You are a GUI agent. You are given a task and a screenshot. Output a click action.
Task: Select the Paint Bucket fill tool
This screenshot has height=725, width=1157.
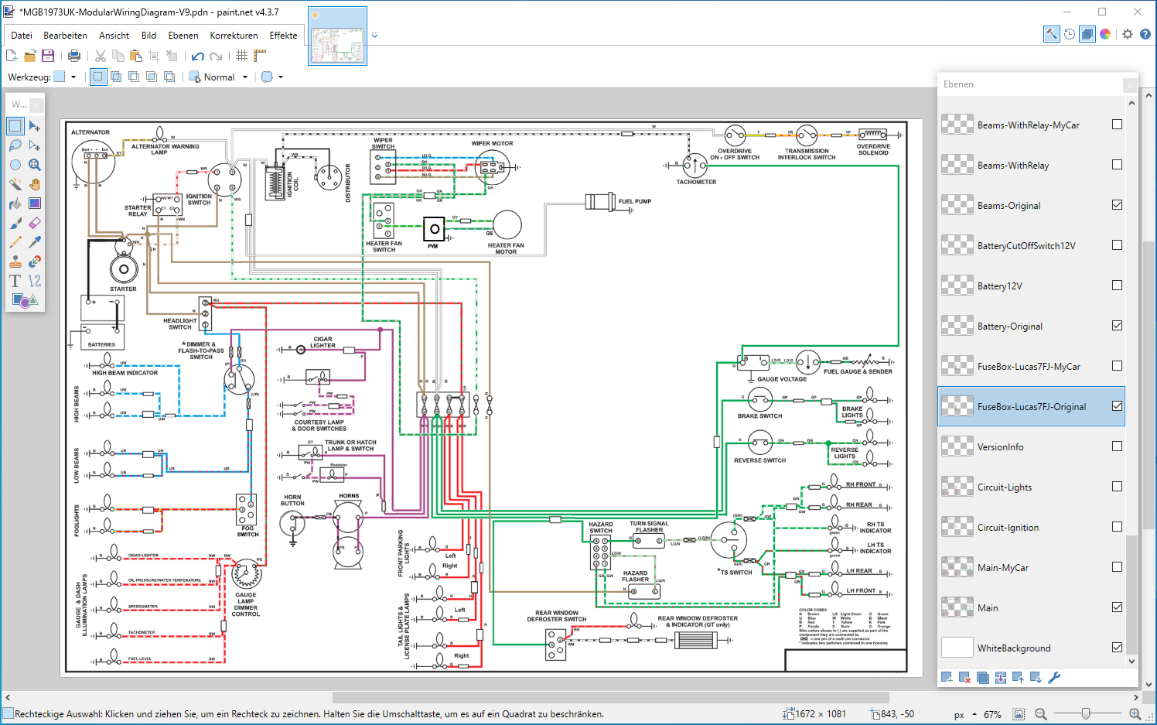pyautogui.click(x=15, y=203)
